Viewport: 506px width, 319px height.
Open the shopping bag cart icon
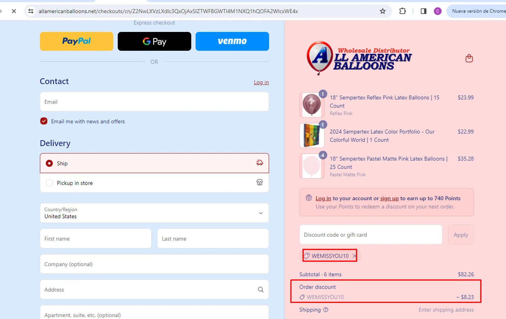(x=469, y=58)
